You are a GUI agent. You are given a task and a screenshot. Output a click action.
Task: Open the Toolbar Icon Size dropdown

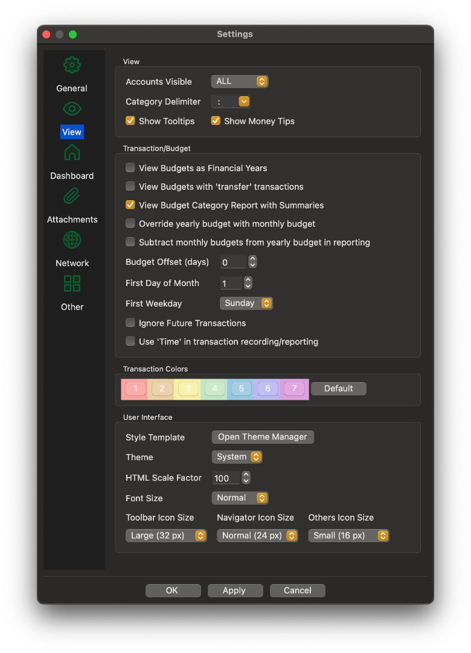click(166, 536)
